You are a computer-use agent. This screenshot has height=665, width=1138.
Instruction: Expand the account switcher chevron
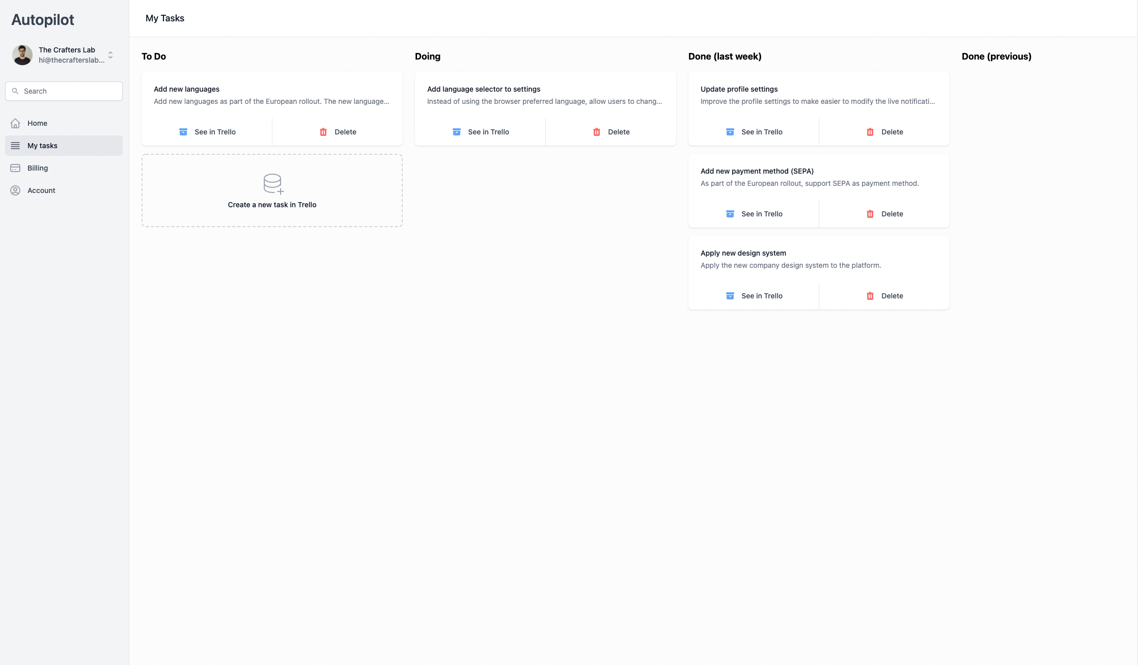pos(110,55)
